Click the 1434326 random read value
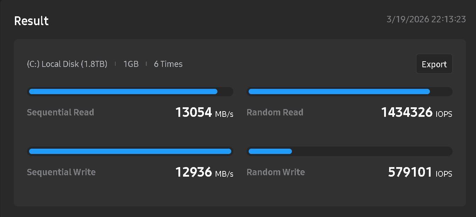 point(406,113)
